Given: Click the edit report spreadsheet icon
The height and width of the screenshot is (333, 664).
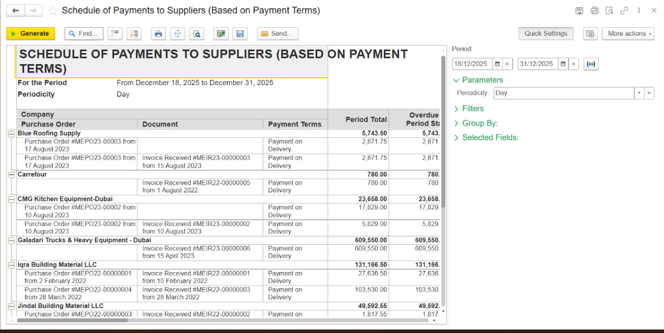Looking at the screenshot, I should 220,34.
